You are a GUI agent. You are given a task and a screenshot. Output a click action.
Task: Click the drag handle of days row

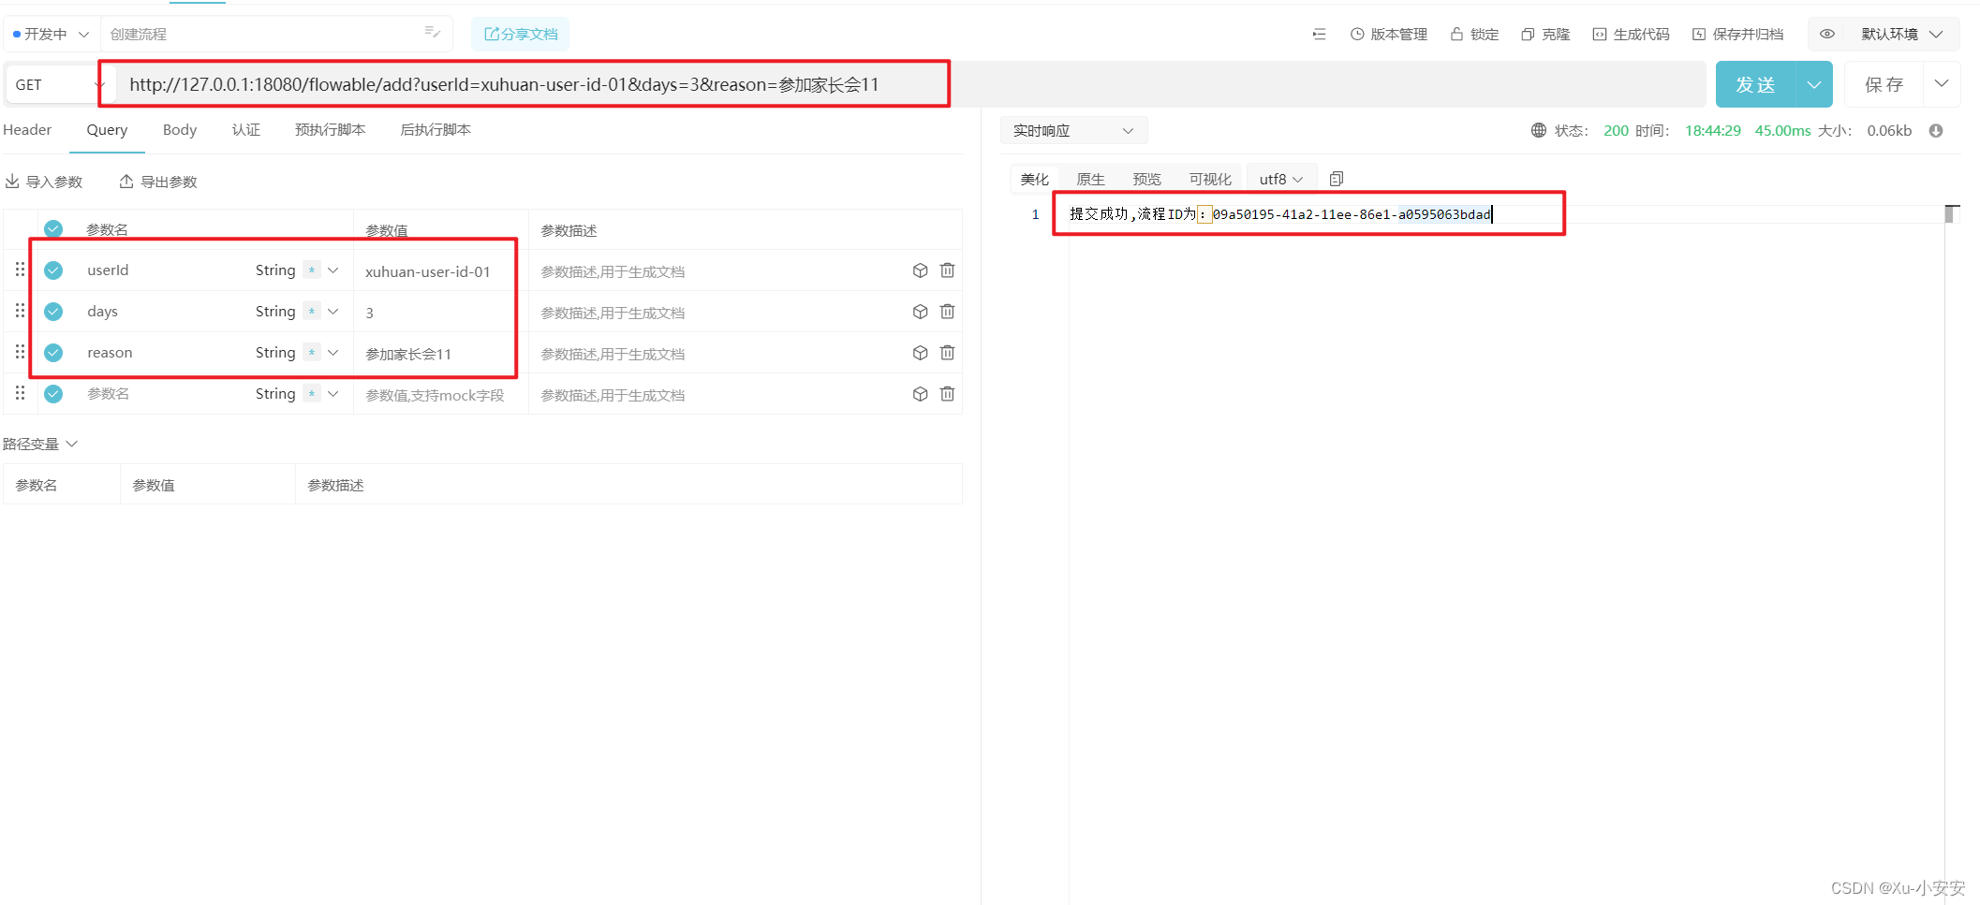(x=20, y=311)
